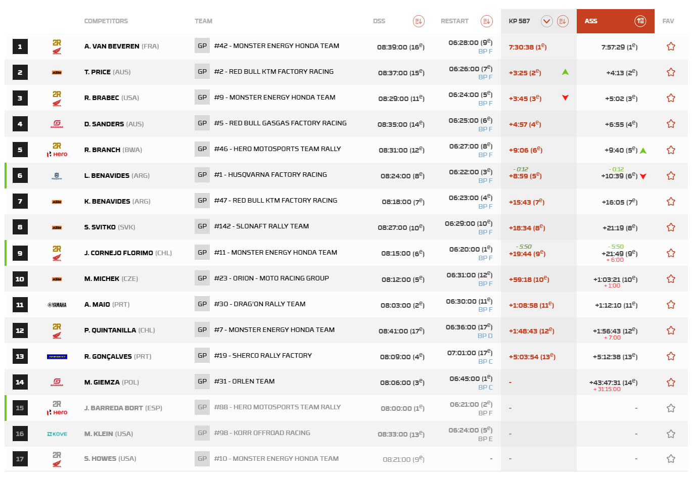Viewport: 694px width, 478px height.
Task: Open the KP 587 checkpoint dropdown chevron
Action: [x=546, y=21]
